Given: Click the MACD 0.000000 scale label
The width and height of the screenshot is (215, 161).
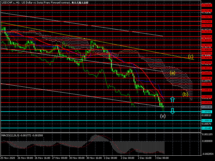Looking at the screenshot, I should tap(207, 141).
